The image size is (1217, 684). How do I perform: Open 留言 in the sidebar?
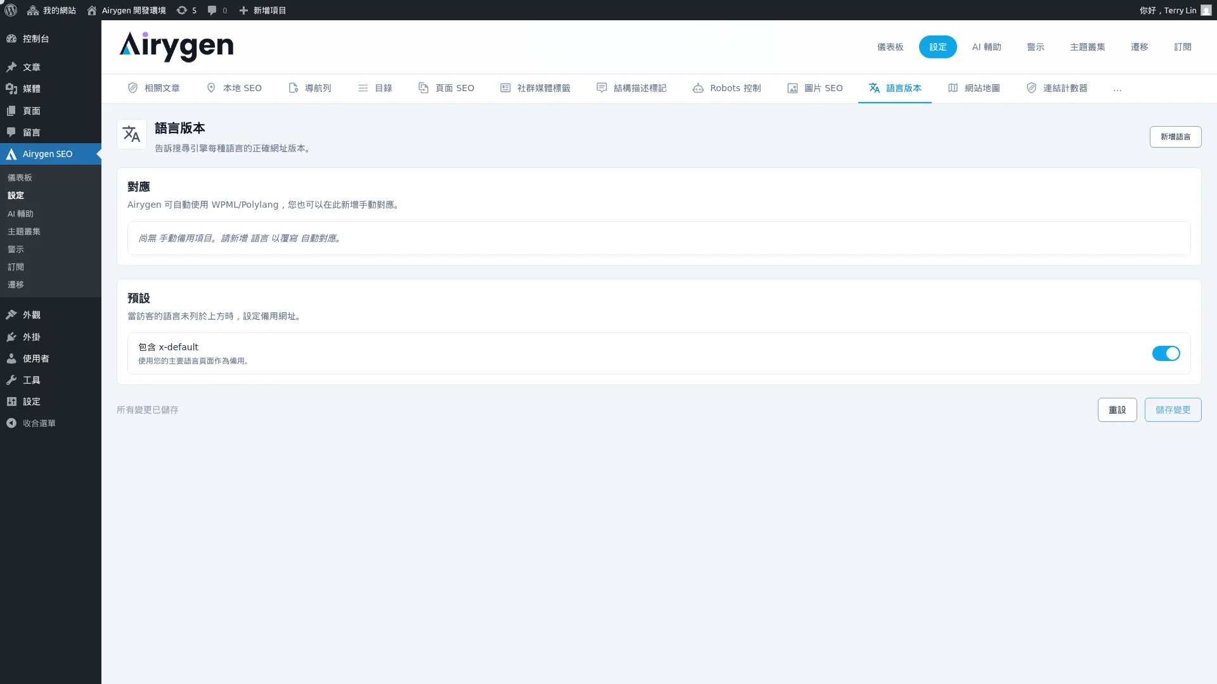tap(51, 132)
